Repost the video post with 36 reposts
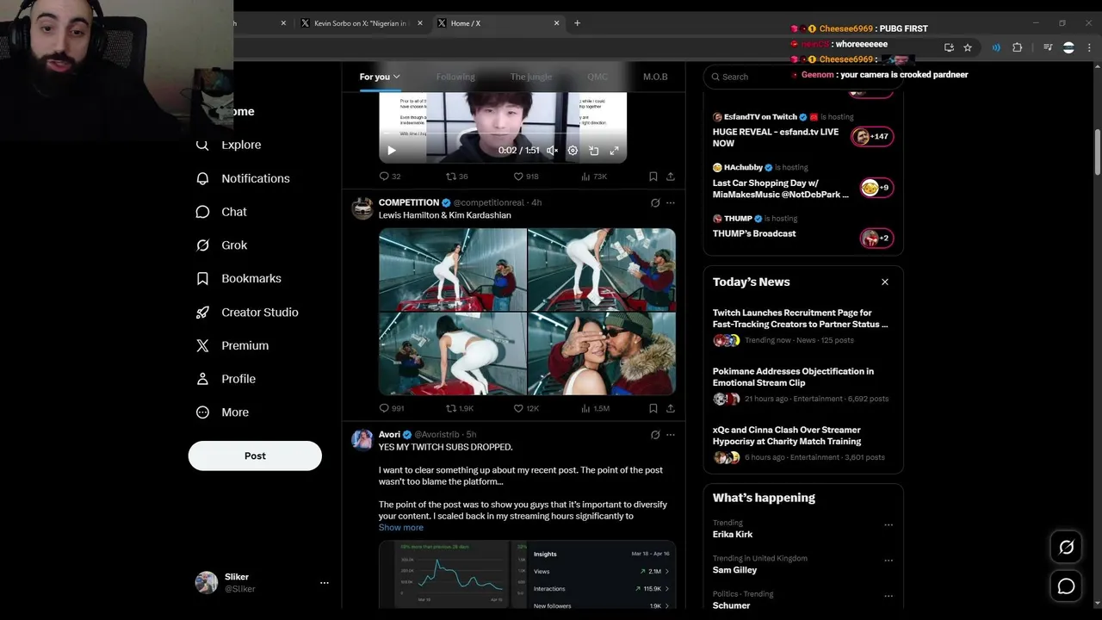 pos(457,177)
